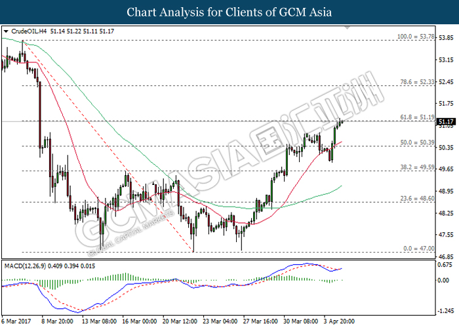This screenshot has width=459, height=328.
Task: Click the 20 Mar 12:00 date label
Action: [x=180, y=321]
